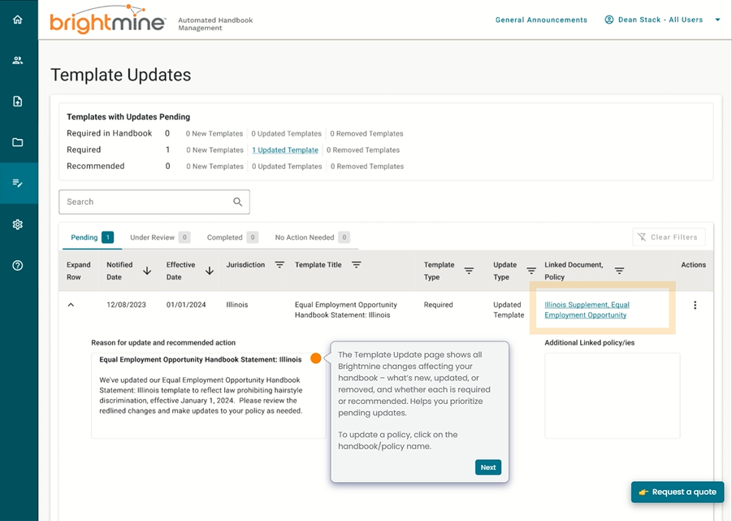
Task: Open the Folder icon in the sidebar
Action: [18, 141]
